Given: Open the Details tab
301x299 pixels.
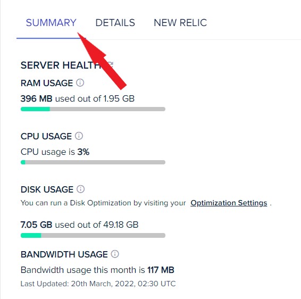Looking at the screenshot, I should point(115,23).
